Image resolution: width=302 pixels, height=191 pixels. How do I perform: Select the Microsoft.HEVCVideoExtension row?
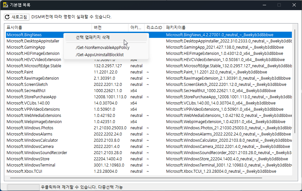coord(149,60)
